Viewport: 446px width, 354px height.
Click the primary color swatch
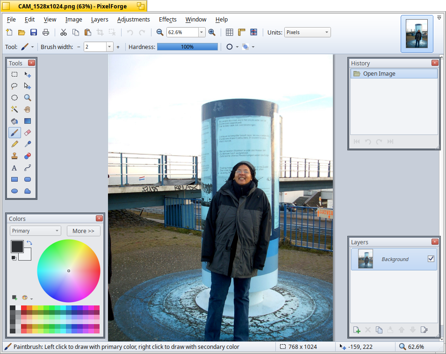pyautogui.click(x=17, y=246)
